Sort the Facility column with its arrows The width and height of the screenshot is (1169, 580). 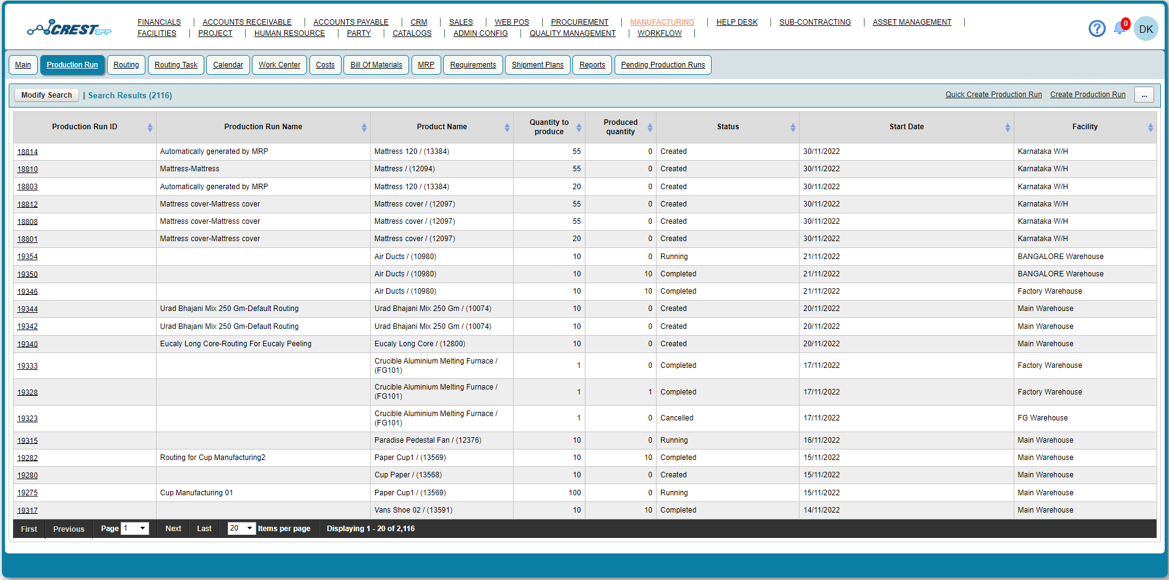coord(1149,127)
